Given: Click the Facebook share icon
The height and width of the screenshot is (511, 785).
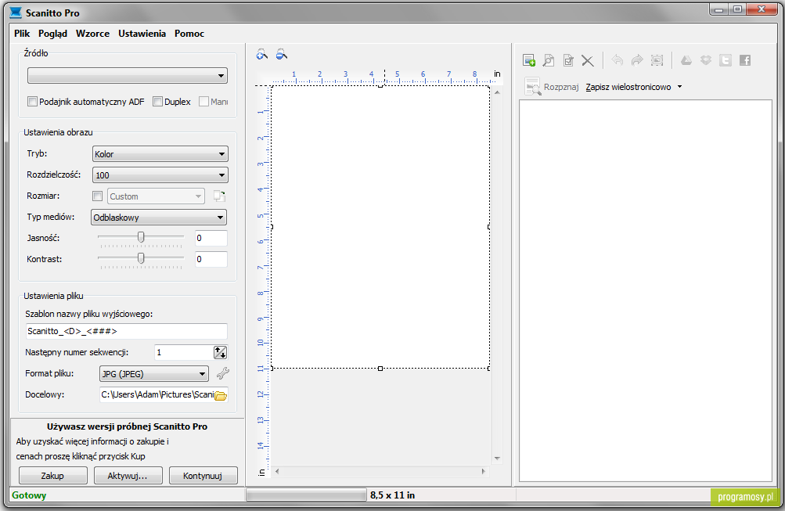Looking at the screenshot, I should tap(745, 60).
